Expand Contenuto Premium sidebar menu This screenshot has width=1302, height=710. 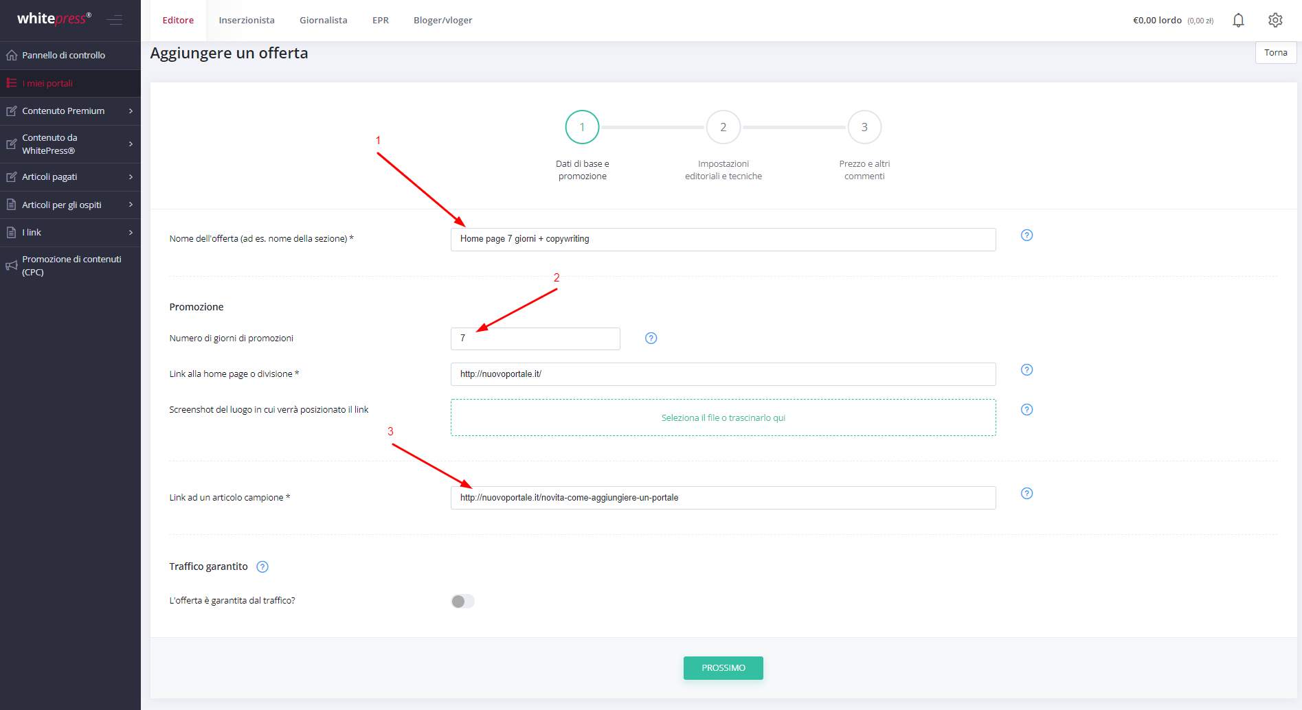tap(70, 111)
